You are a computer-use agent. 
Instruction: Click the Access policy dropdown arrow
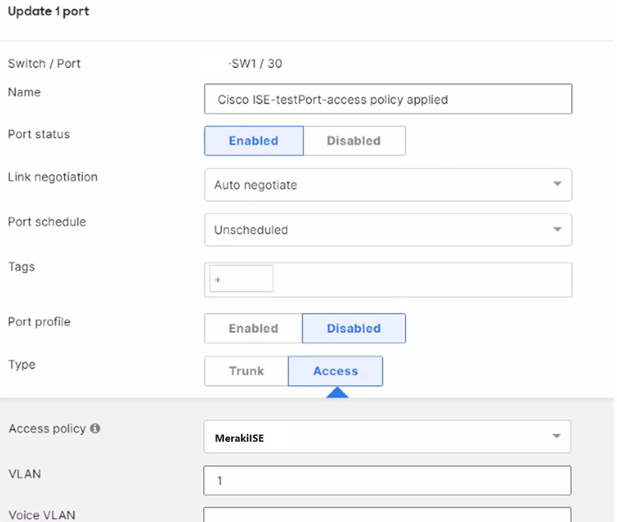click(557, 437)
